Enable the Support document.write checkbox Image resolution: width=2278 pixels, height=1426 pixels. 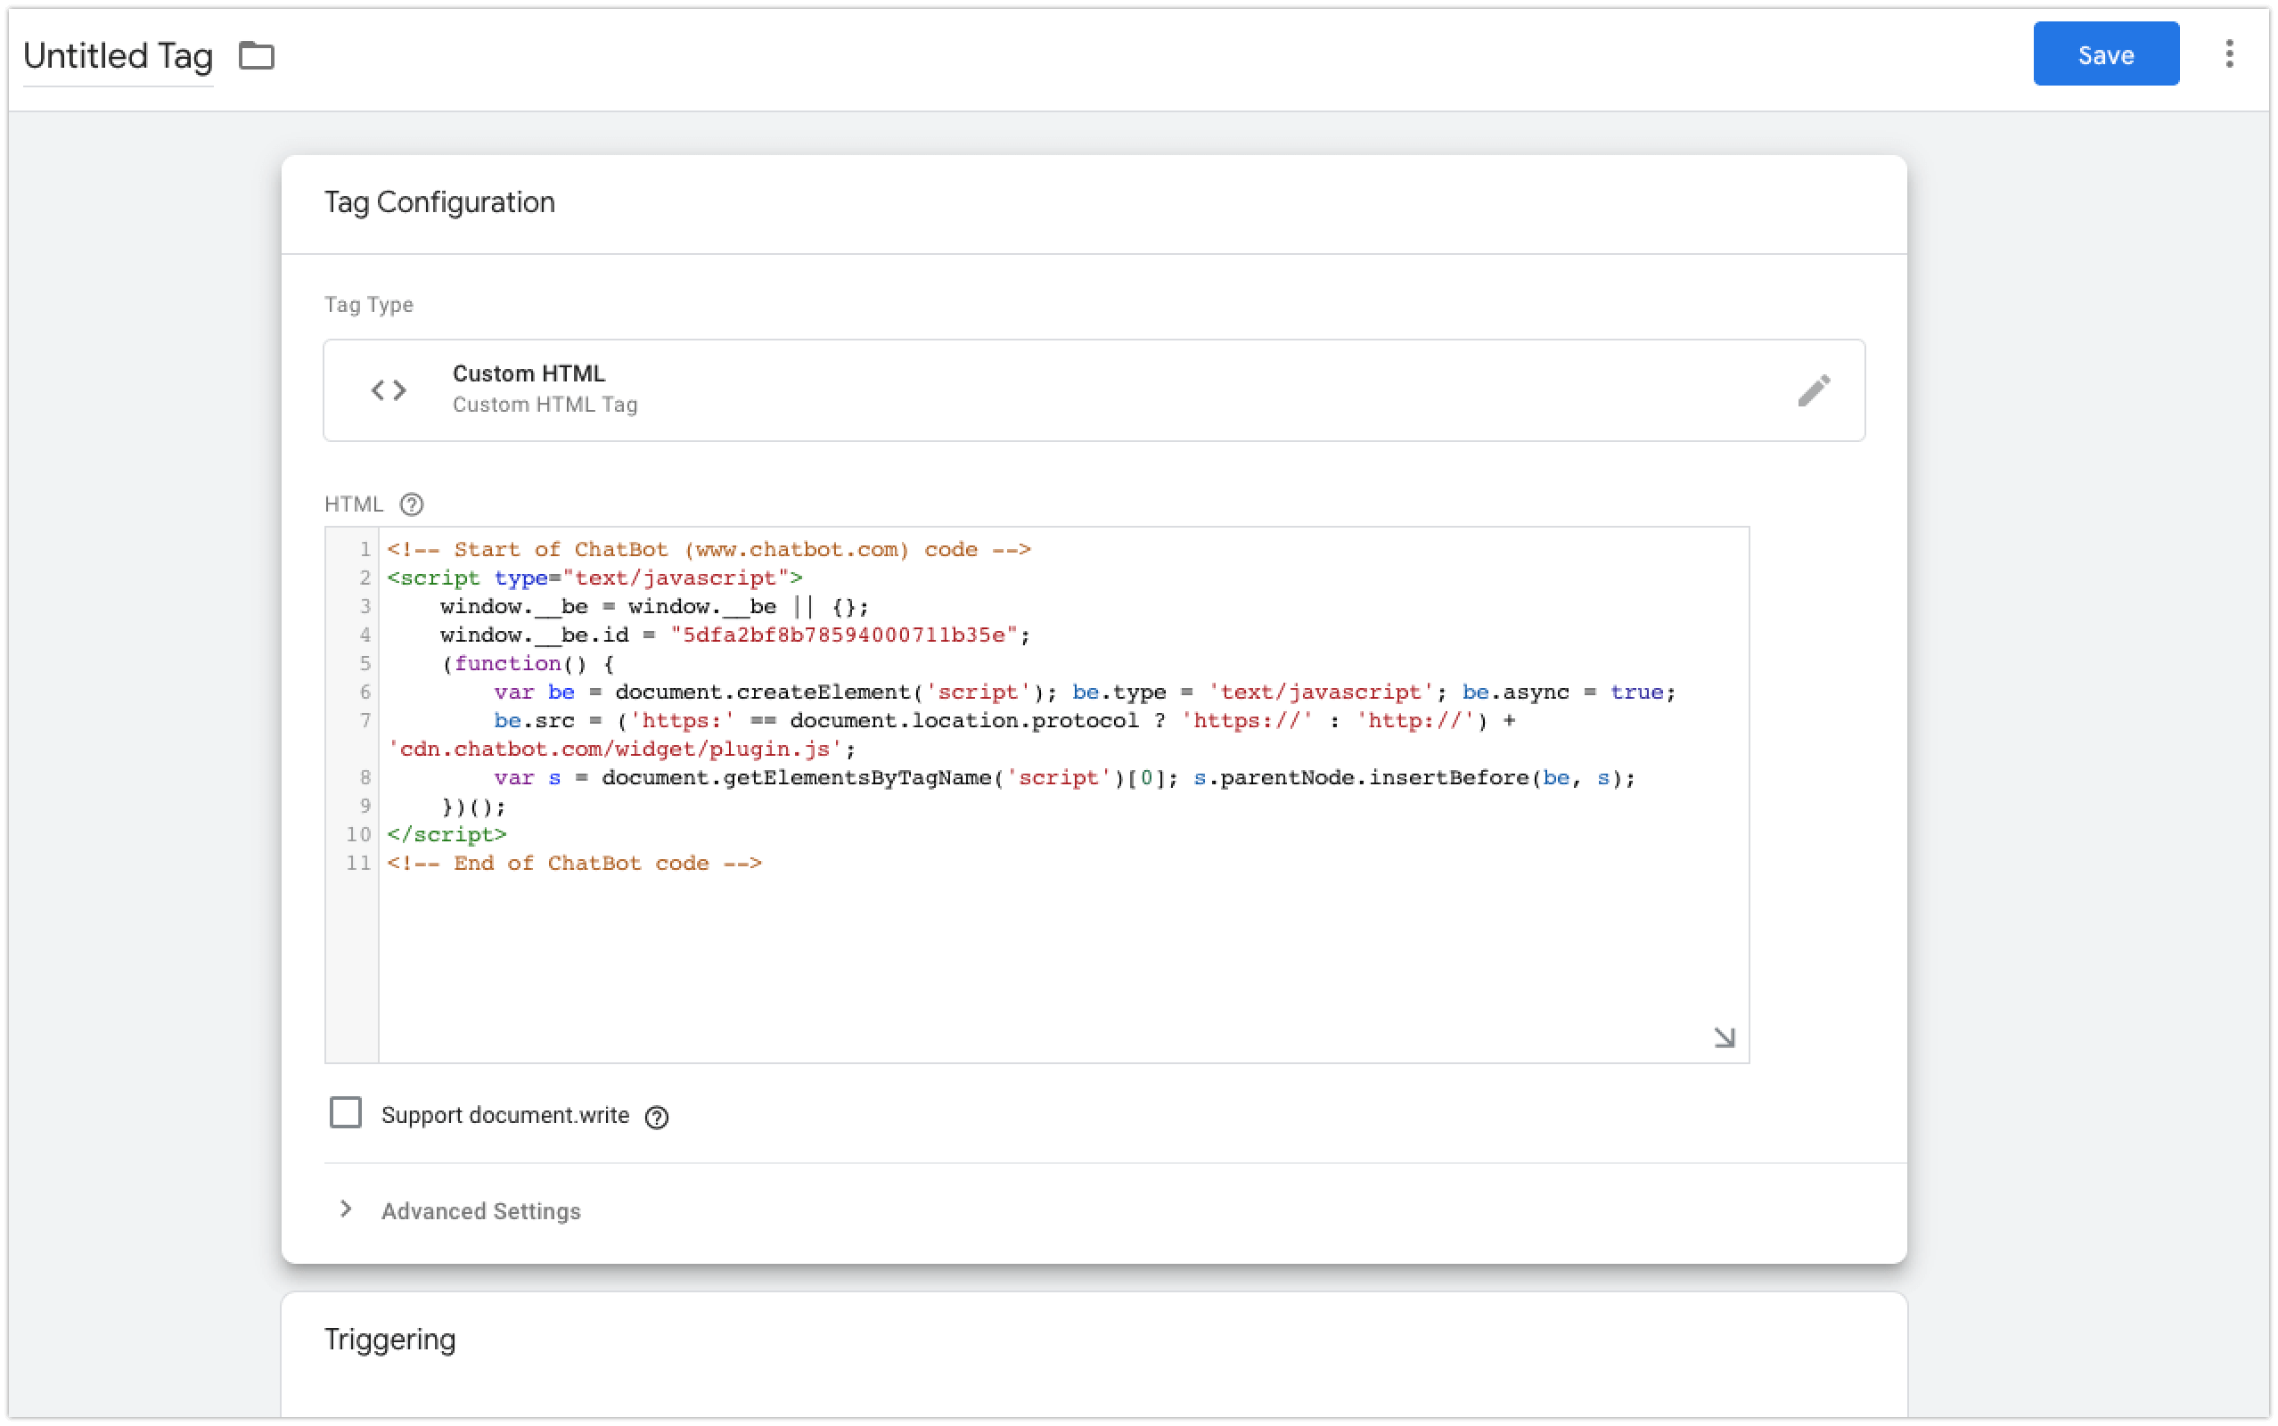pyautogui.click(x=346, y=1113)
